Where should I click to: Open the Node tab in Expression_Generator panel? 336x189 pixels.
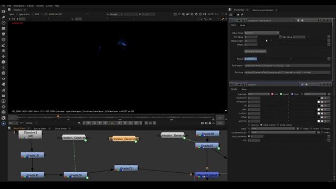(243, 25)
